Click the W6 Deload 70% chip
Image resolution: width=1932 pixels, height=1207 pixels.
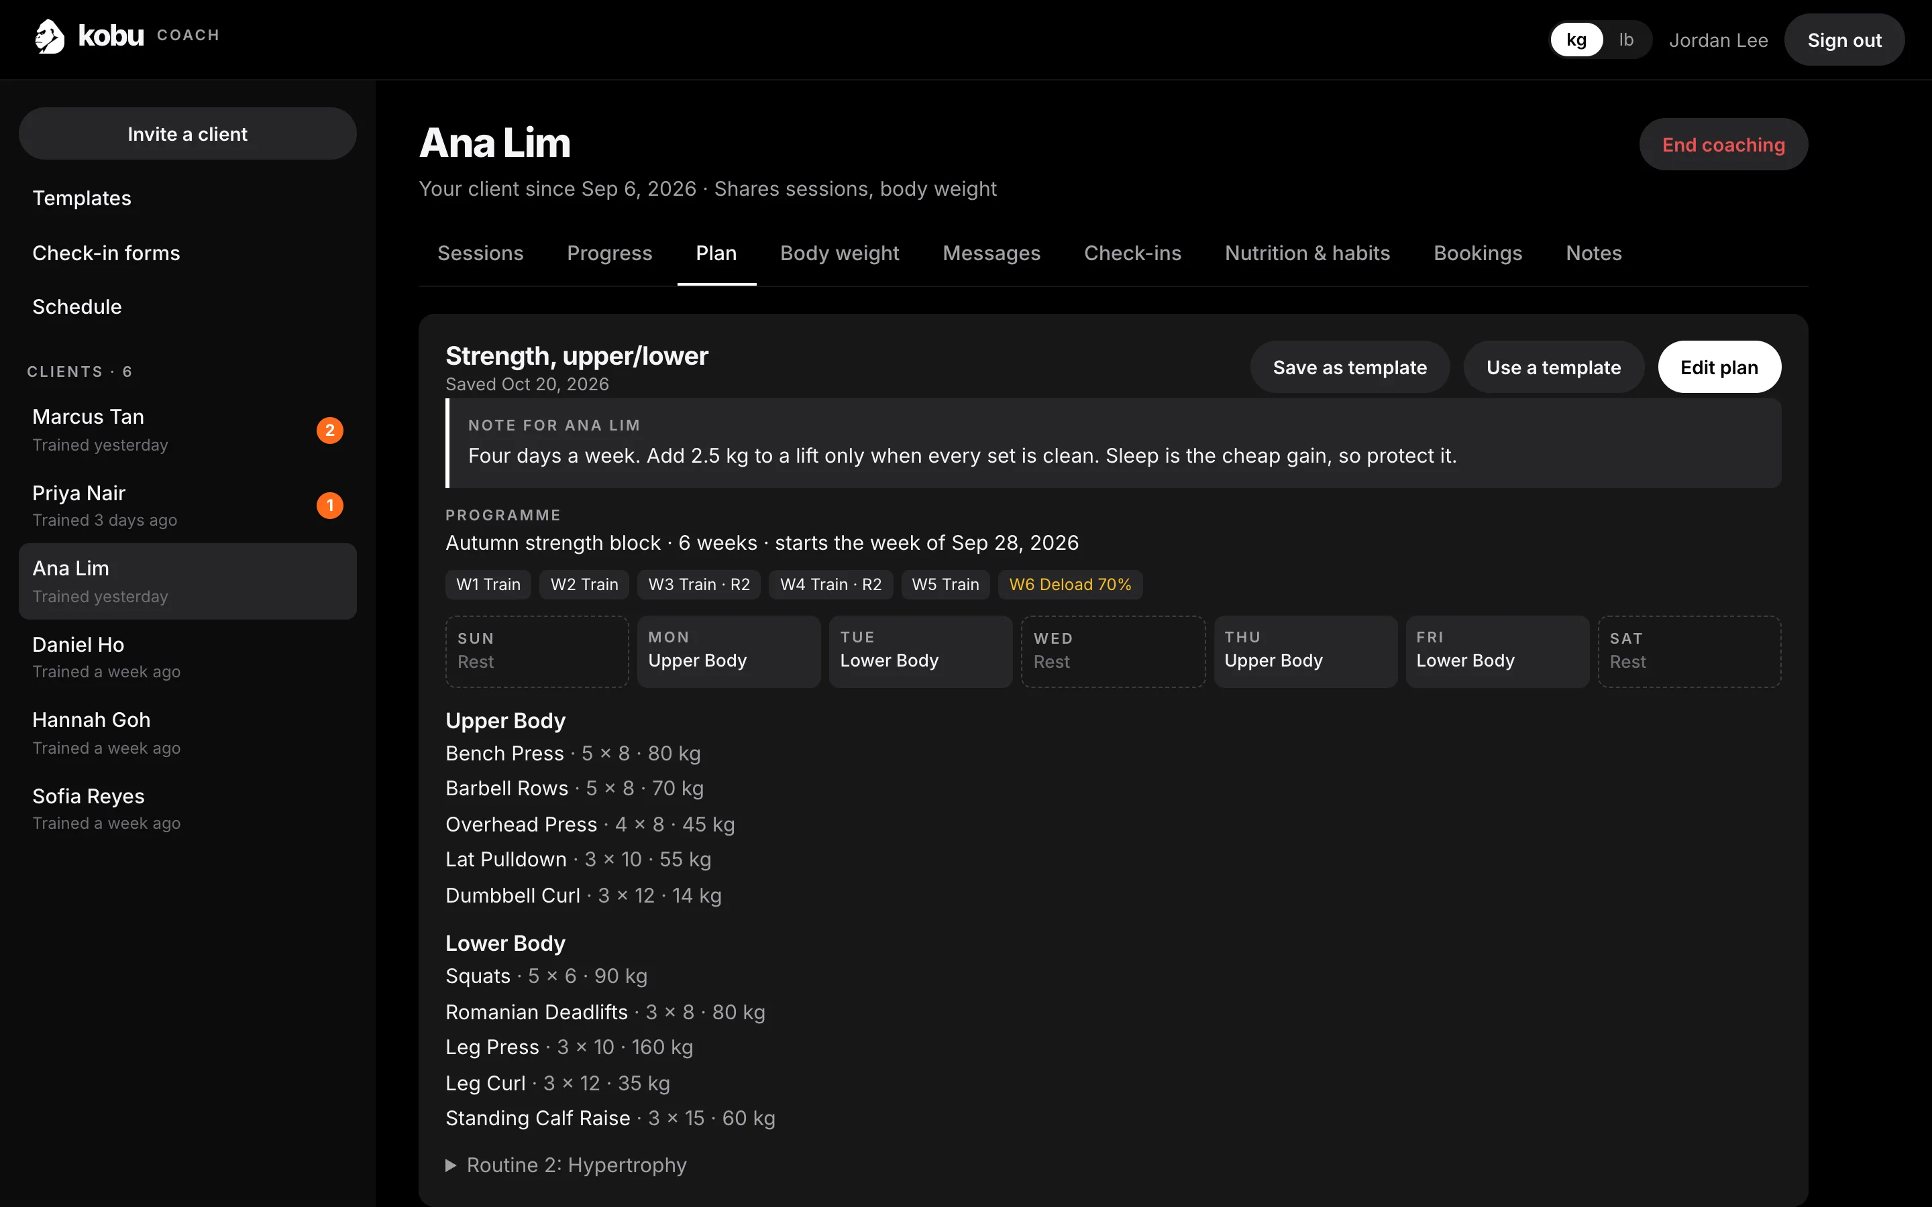(x=1070, y=584)
